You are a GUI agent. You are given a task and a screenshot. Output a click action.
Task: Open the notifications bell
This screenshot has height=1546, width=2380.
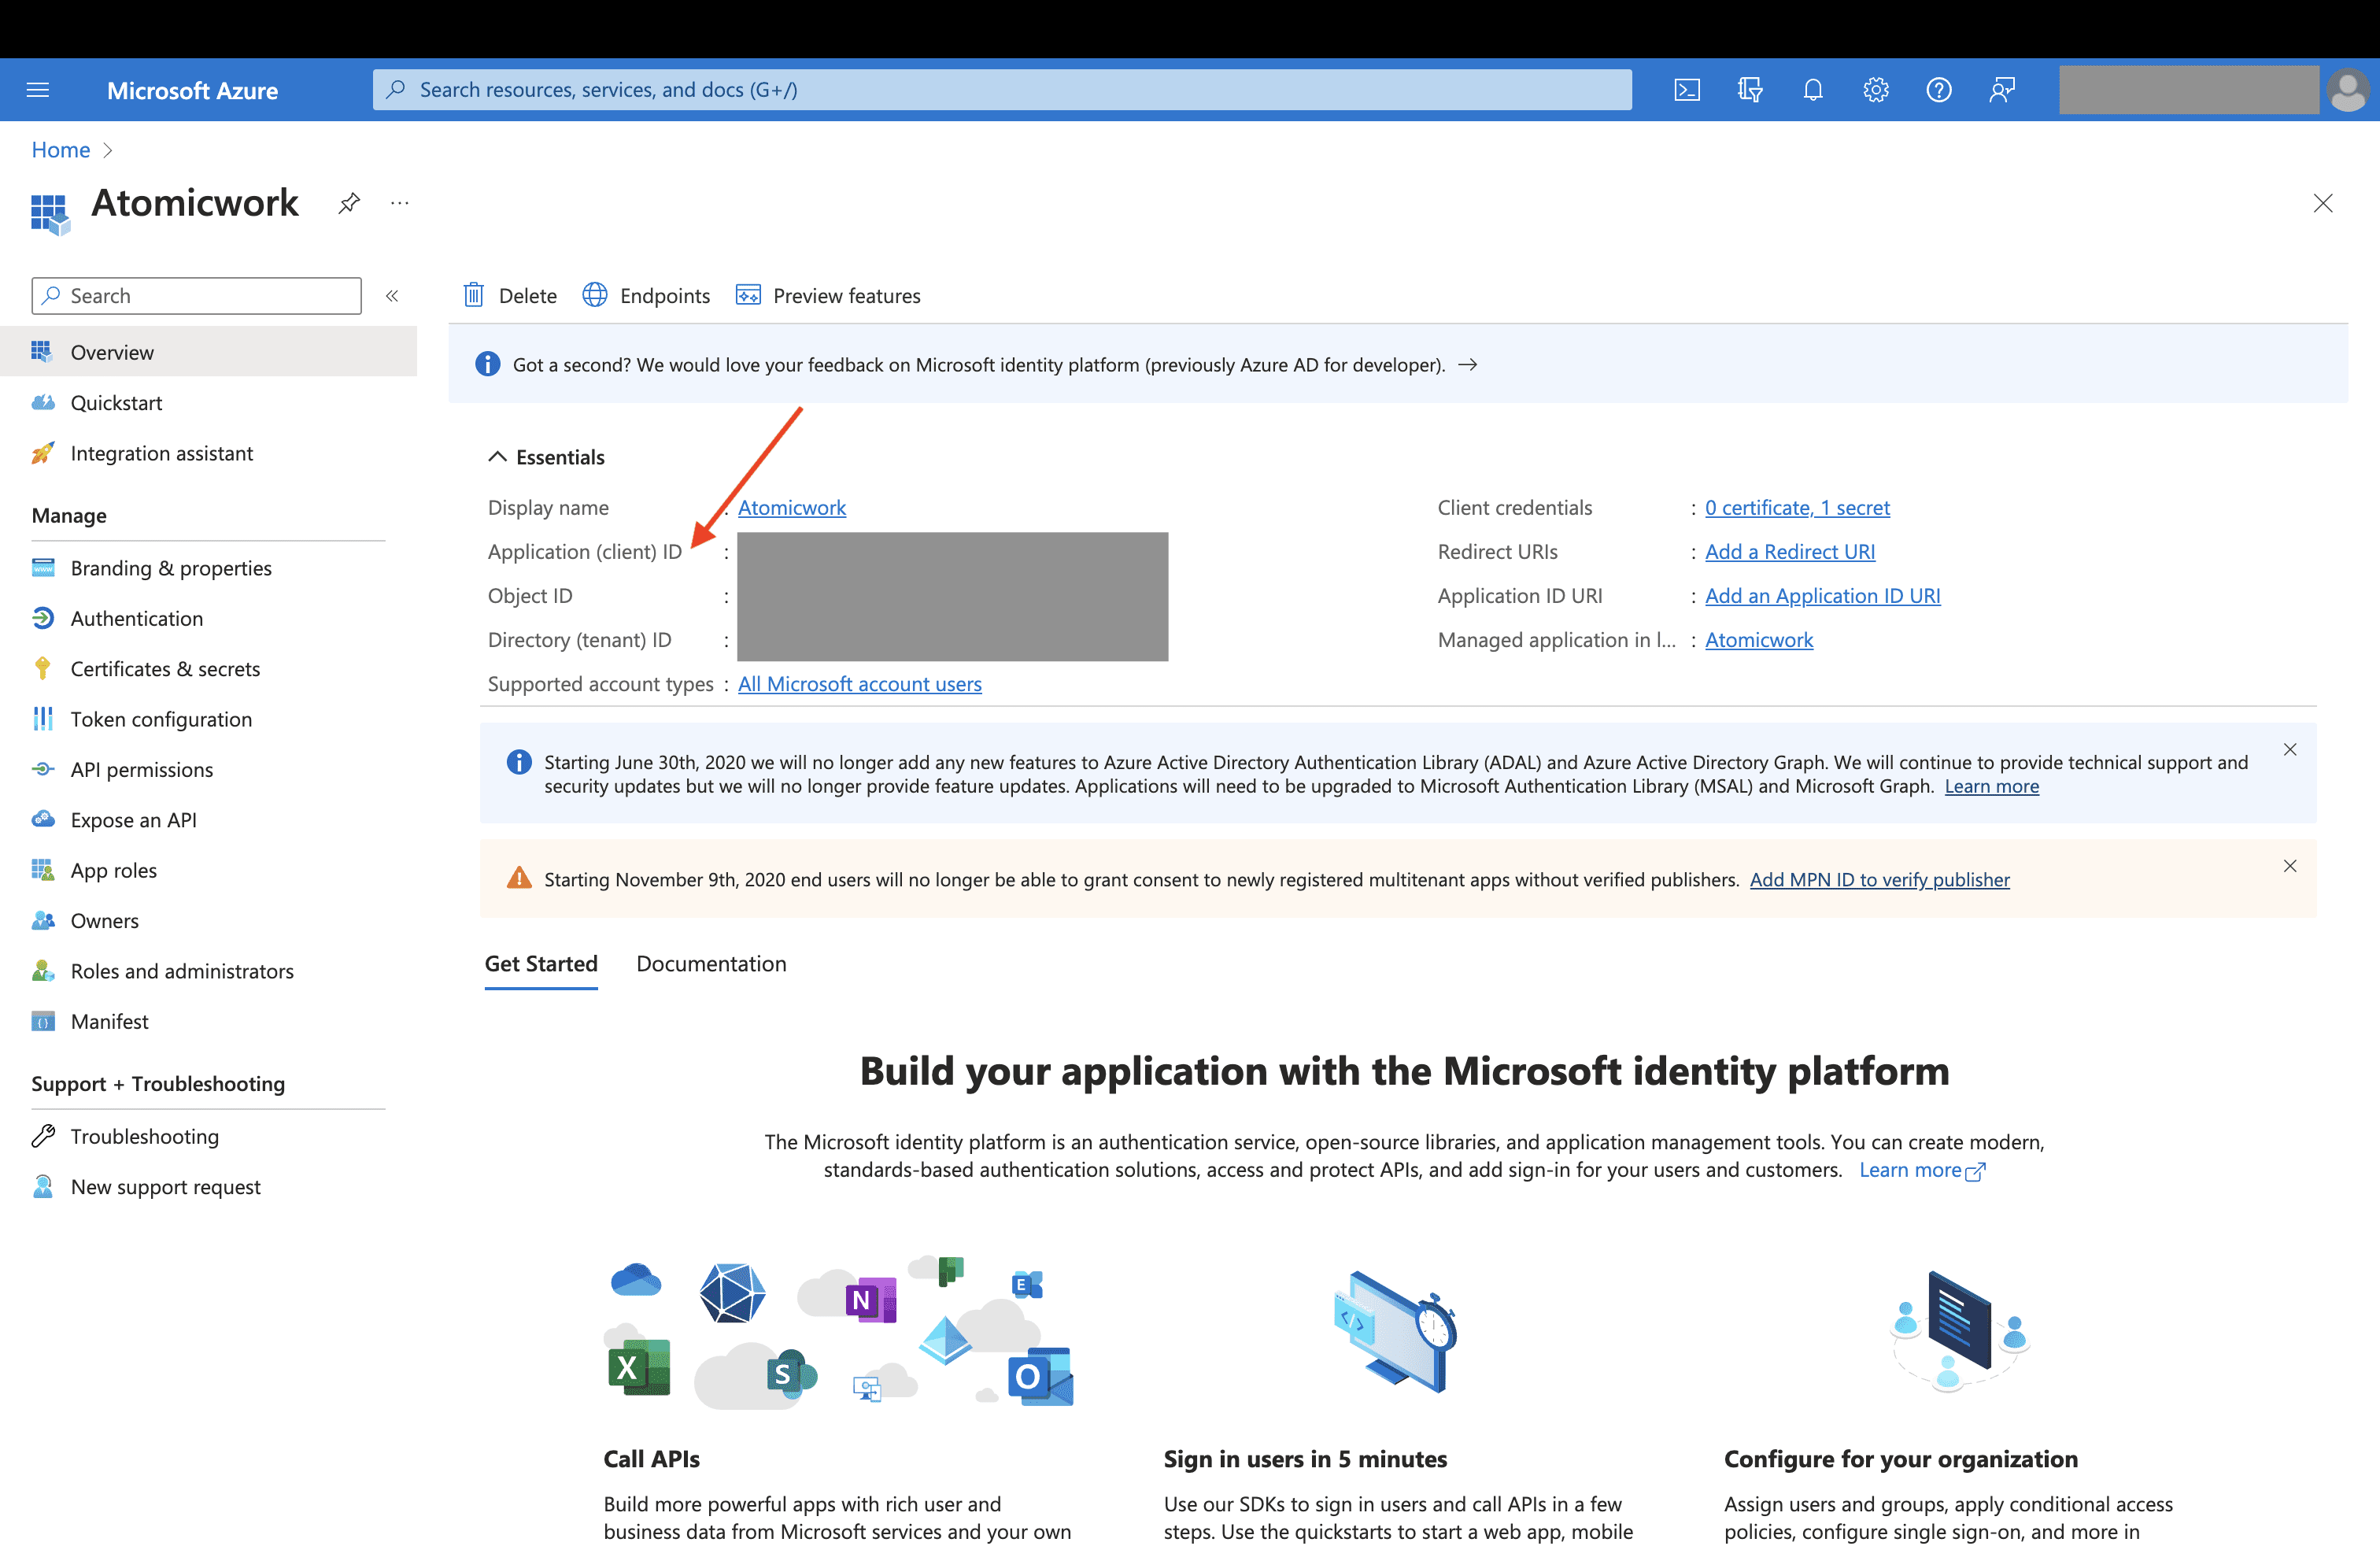(x=1813, y=90)
